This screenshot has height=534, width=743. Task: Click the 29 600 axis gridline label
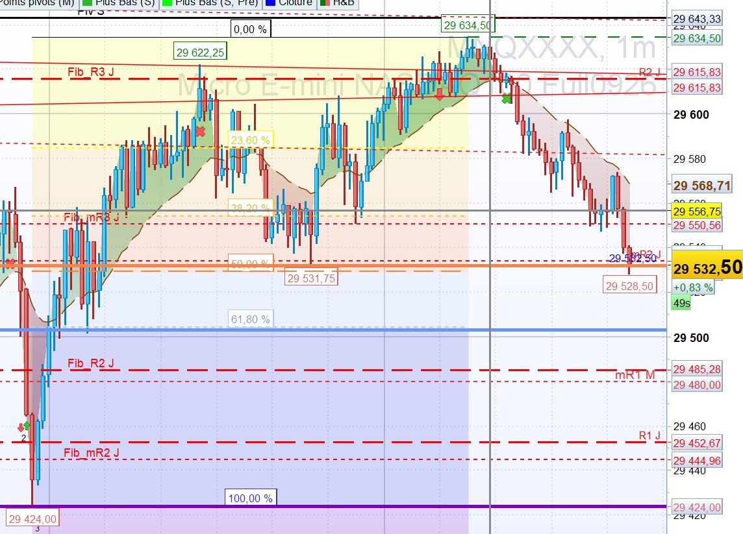point(691,115)
